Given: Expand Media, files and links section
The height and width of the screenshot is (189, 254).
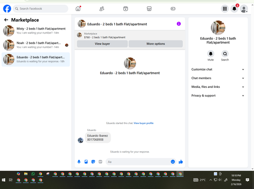Looking at the screenshot, I should pyautogui.click(x=218, y=87).
